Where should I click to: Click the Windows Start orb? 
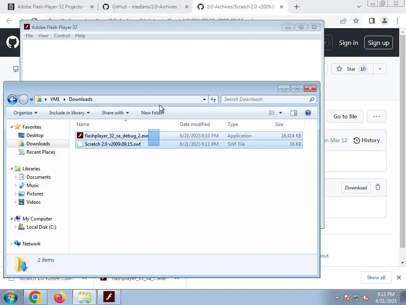(x=11, y=297)
